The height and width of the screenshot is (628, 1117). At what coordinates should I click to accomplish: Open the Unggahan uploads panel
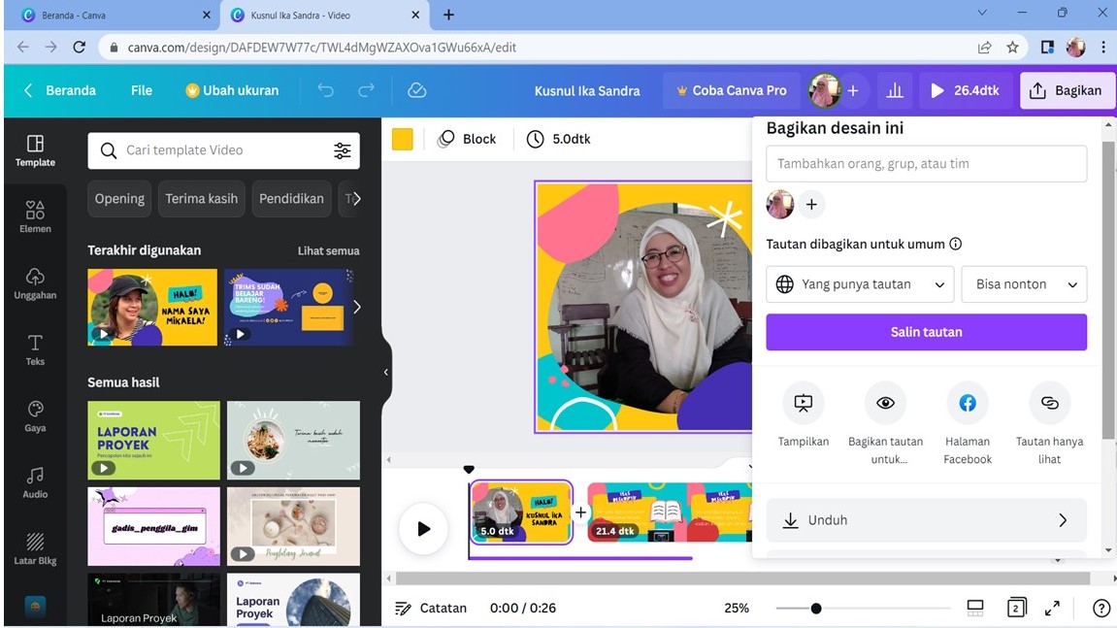(x=35, y=282)
